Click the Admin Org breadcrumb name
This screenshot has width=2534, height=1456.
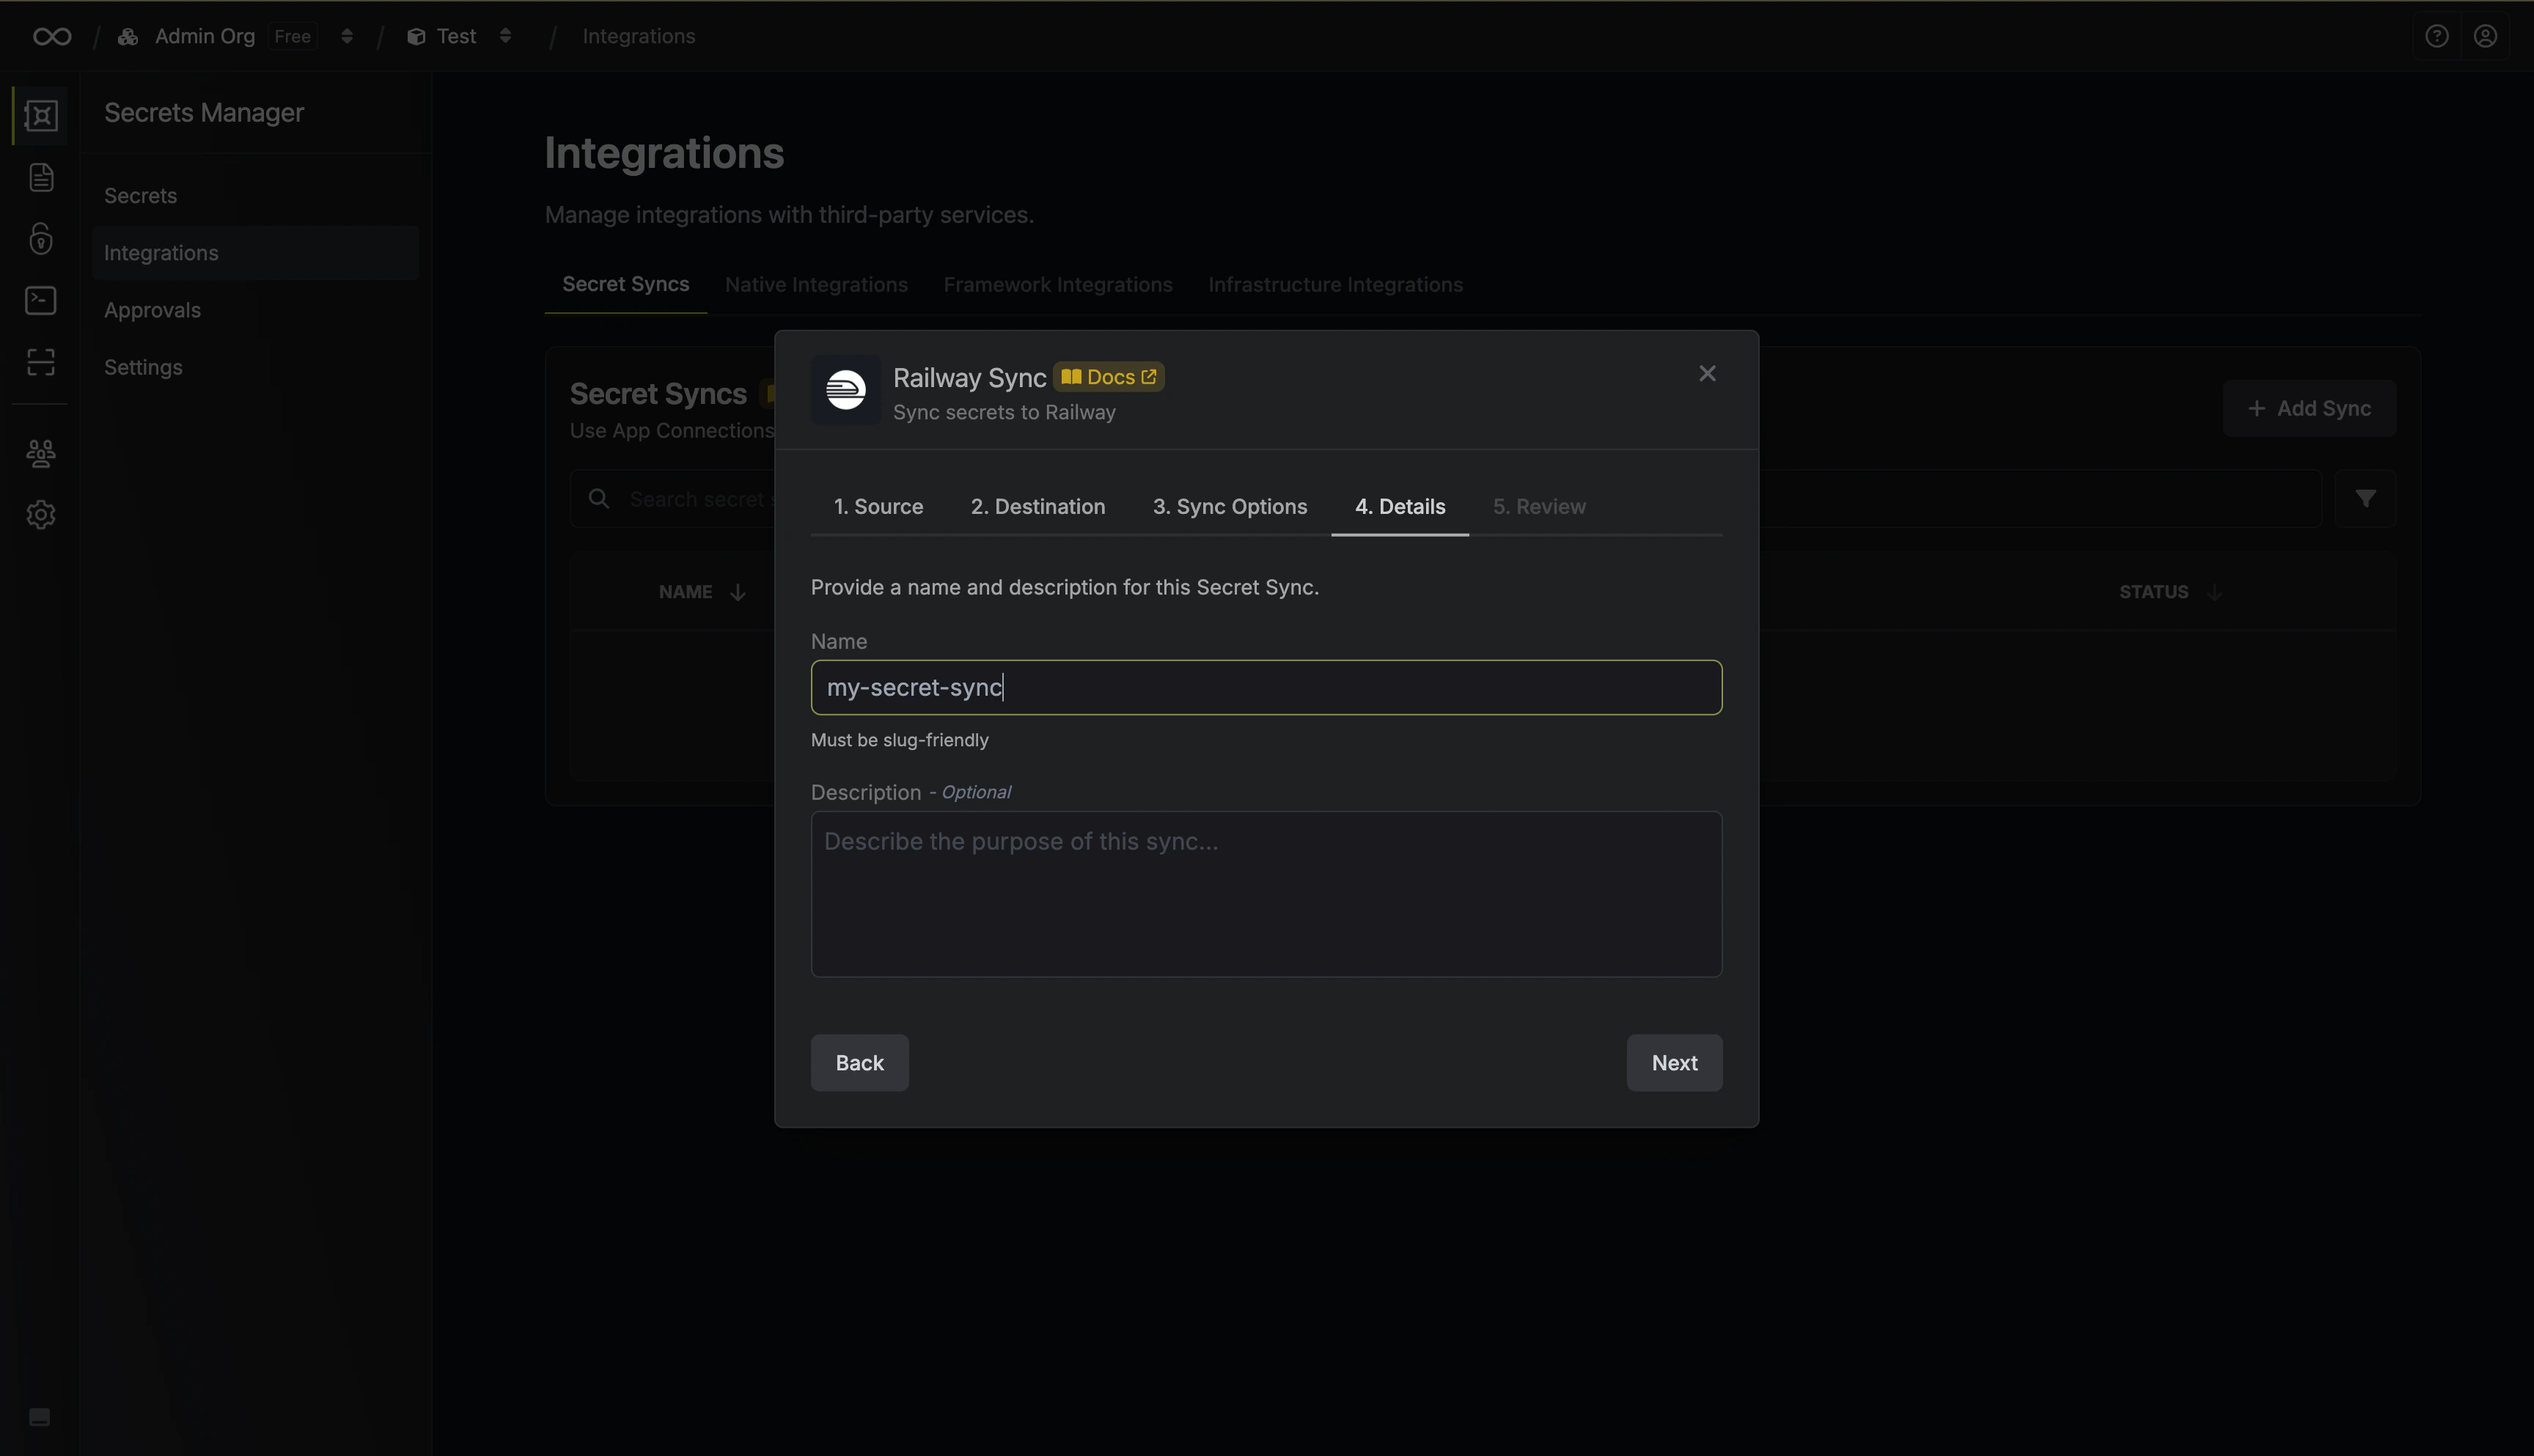(205, 36)
